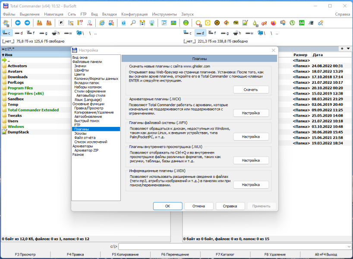
Task: Click the magnifying glass search icon
Action: (133, 23)
